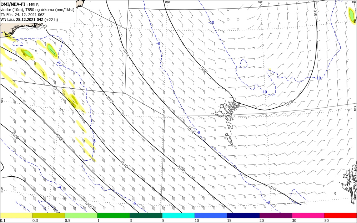The width and height of the screenshot is (357, 223).
Task: Click the yellow 0.1–0.3 legend swatch
Action: point(16,216)
